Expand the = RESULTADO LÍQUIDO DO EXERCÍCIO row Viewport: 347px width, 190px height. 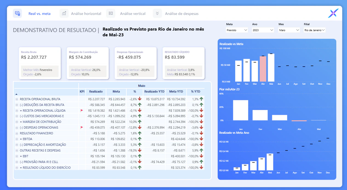(x=17, y=168)
